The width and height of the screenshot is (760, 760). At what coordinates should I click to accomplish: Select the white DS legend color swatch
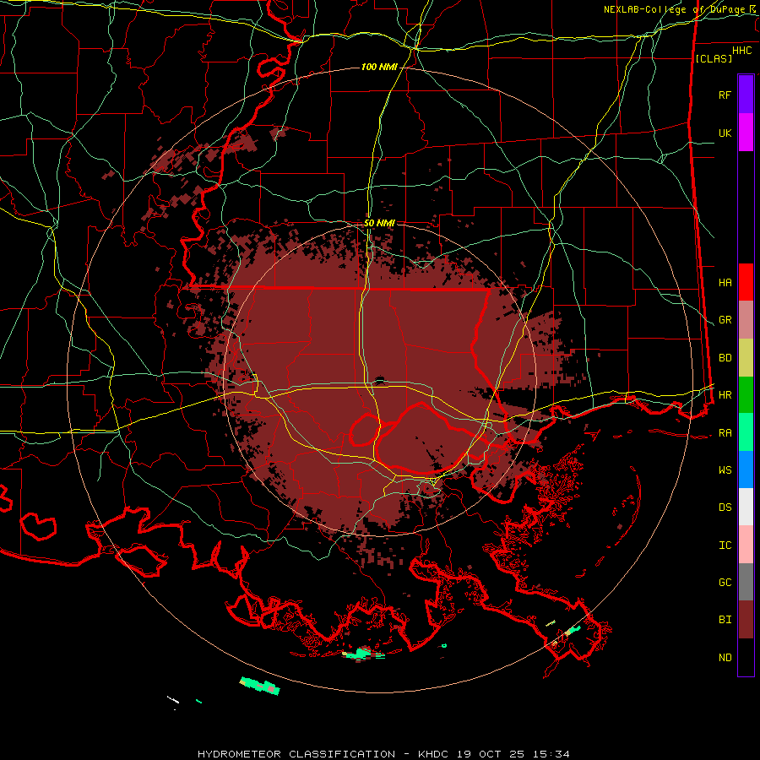746,507
